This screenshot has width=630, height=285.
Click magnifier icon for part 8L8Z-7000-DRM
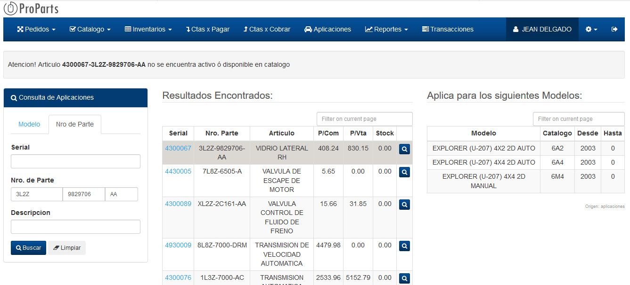pos(404,246)
